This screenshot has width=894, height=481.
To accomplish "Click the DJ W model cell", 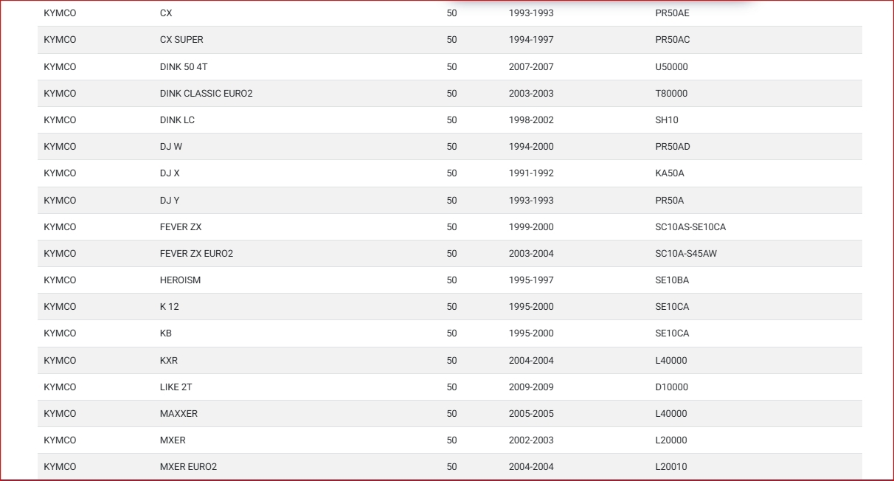I will pos(171,147).
